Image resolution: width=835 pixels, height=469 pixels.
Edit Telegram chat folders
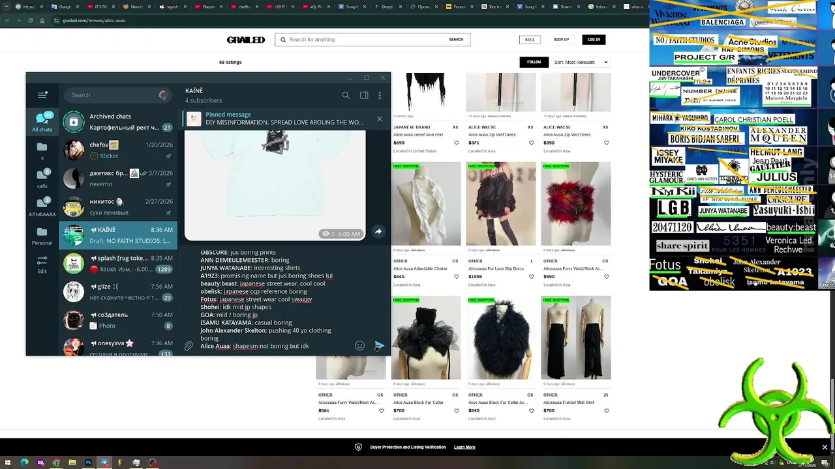[42, 264]
